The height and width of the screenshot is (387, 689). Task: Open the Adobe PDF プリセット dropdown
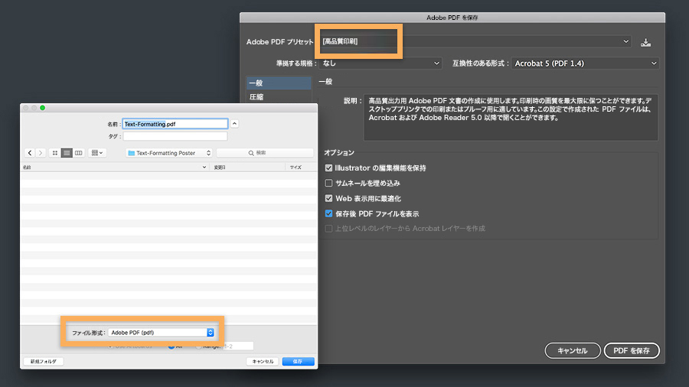tap(476, 41)
